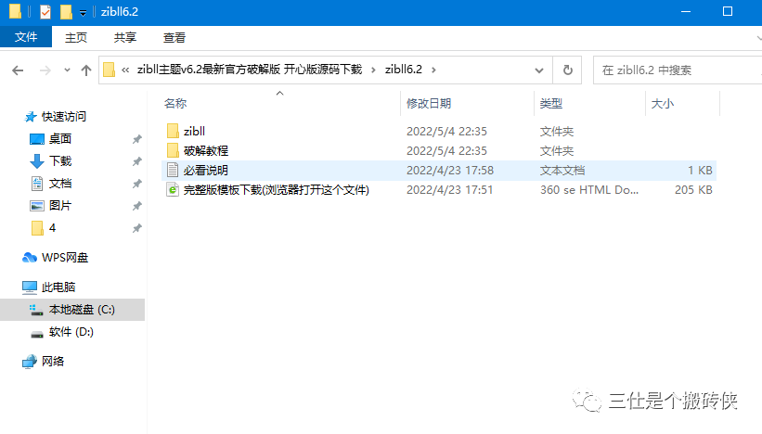Click the breadcrumb zibll主题v6.2 parent folder segment

pyautogui.click(x=250, y=70)
